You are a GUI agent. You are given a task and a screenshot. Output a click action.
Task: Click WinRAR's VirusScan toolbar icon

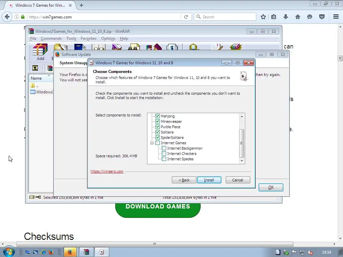coord(193,47)
